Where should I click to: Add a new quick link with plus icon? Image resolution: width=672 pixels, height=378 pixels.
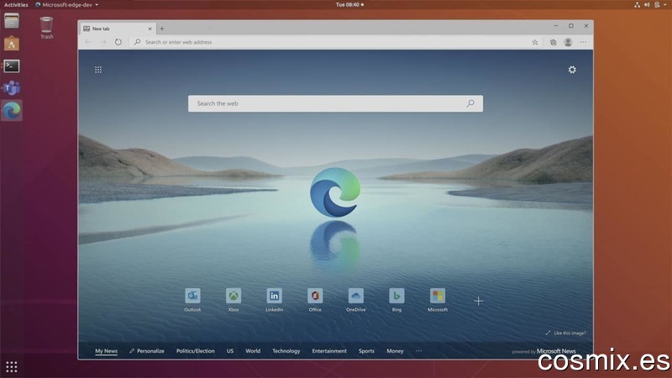(478, 302)
